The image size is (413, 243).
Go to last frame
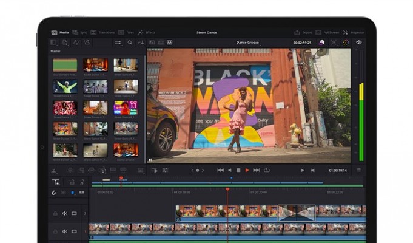pos(257,171)
